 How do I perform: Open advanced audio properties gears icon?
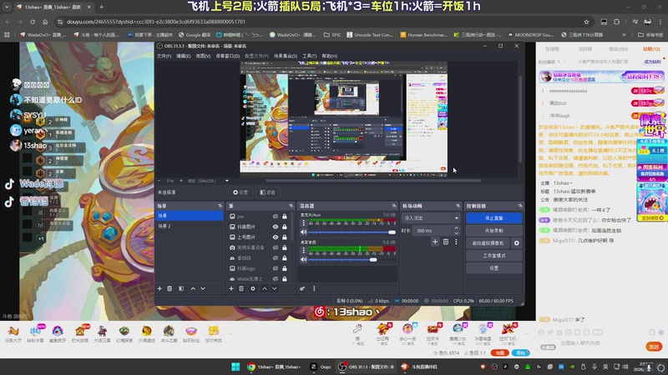coord(302,288)
